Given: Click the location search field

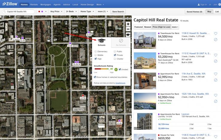Looking at the screenshot, I should 18,11.
